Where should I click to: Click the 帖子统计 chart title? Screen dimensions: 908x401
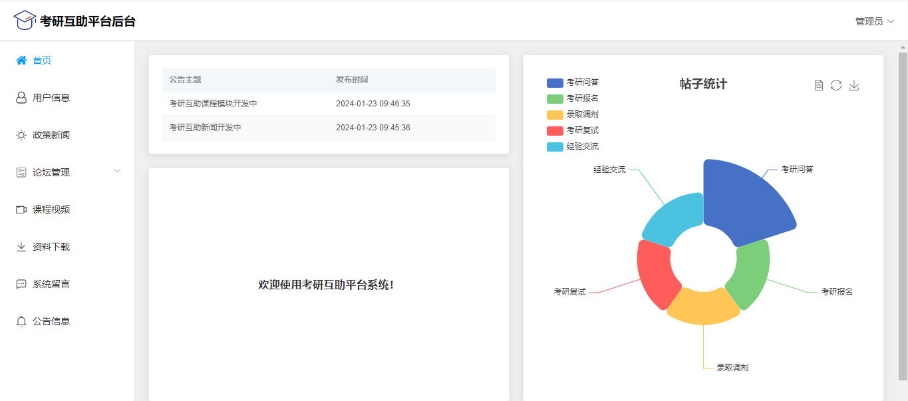(703, 84)
